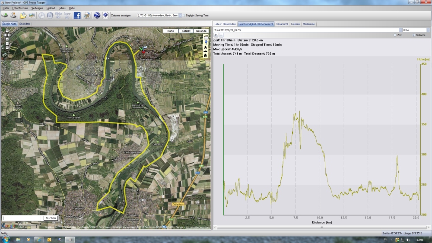Click the map search input field
Viewport: 432px width, 243px height.
point(23,218)
